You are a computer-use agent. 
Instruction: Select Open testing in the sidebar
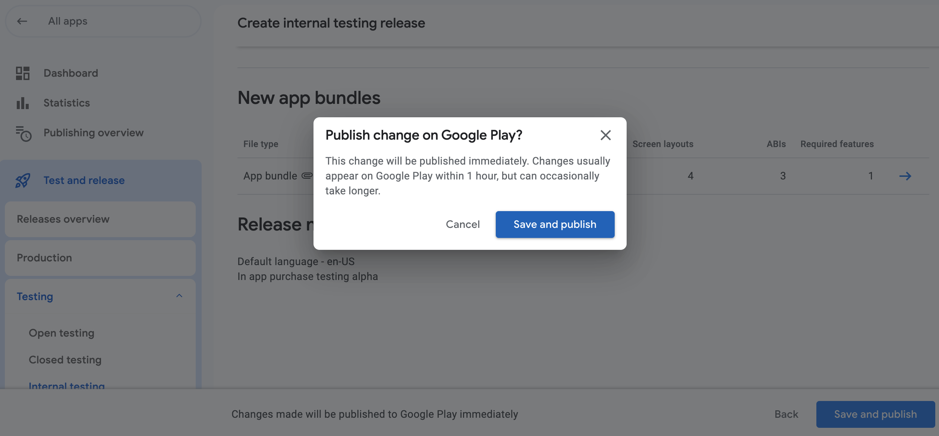coord(62,333)
